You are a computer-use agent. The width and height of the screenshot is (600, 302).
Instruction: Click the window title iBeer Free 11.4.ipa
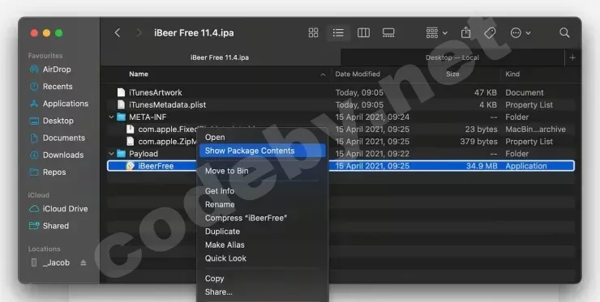tap(194, 33)
